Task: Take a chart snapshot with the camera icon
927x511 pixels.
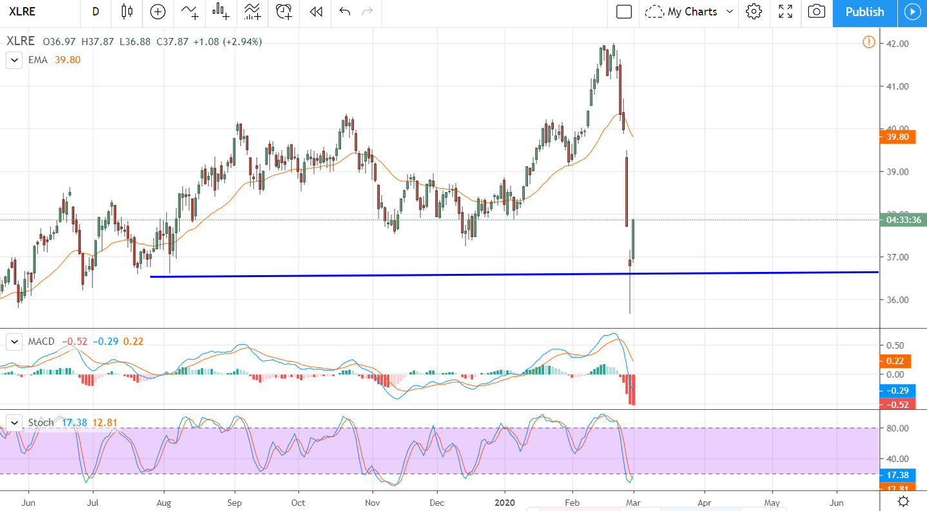Action: pos(816,12)
